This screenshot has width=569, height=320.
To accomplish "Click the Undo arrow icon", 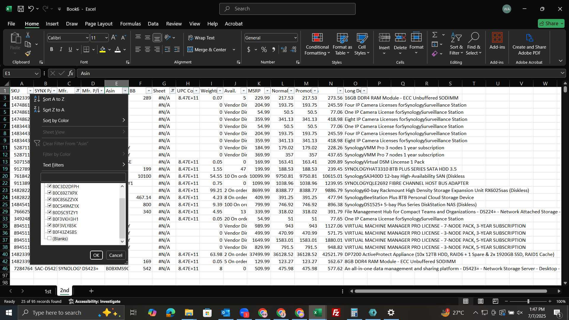I will [x=31, y=9].
